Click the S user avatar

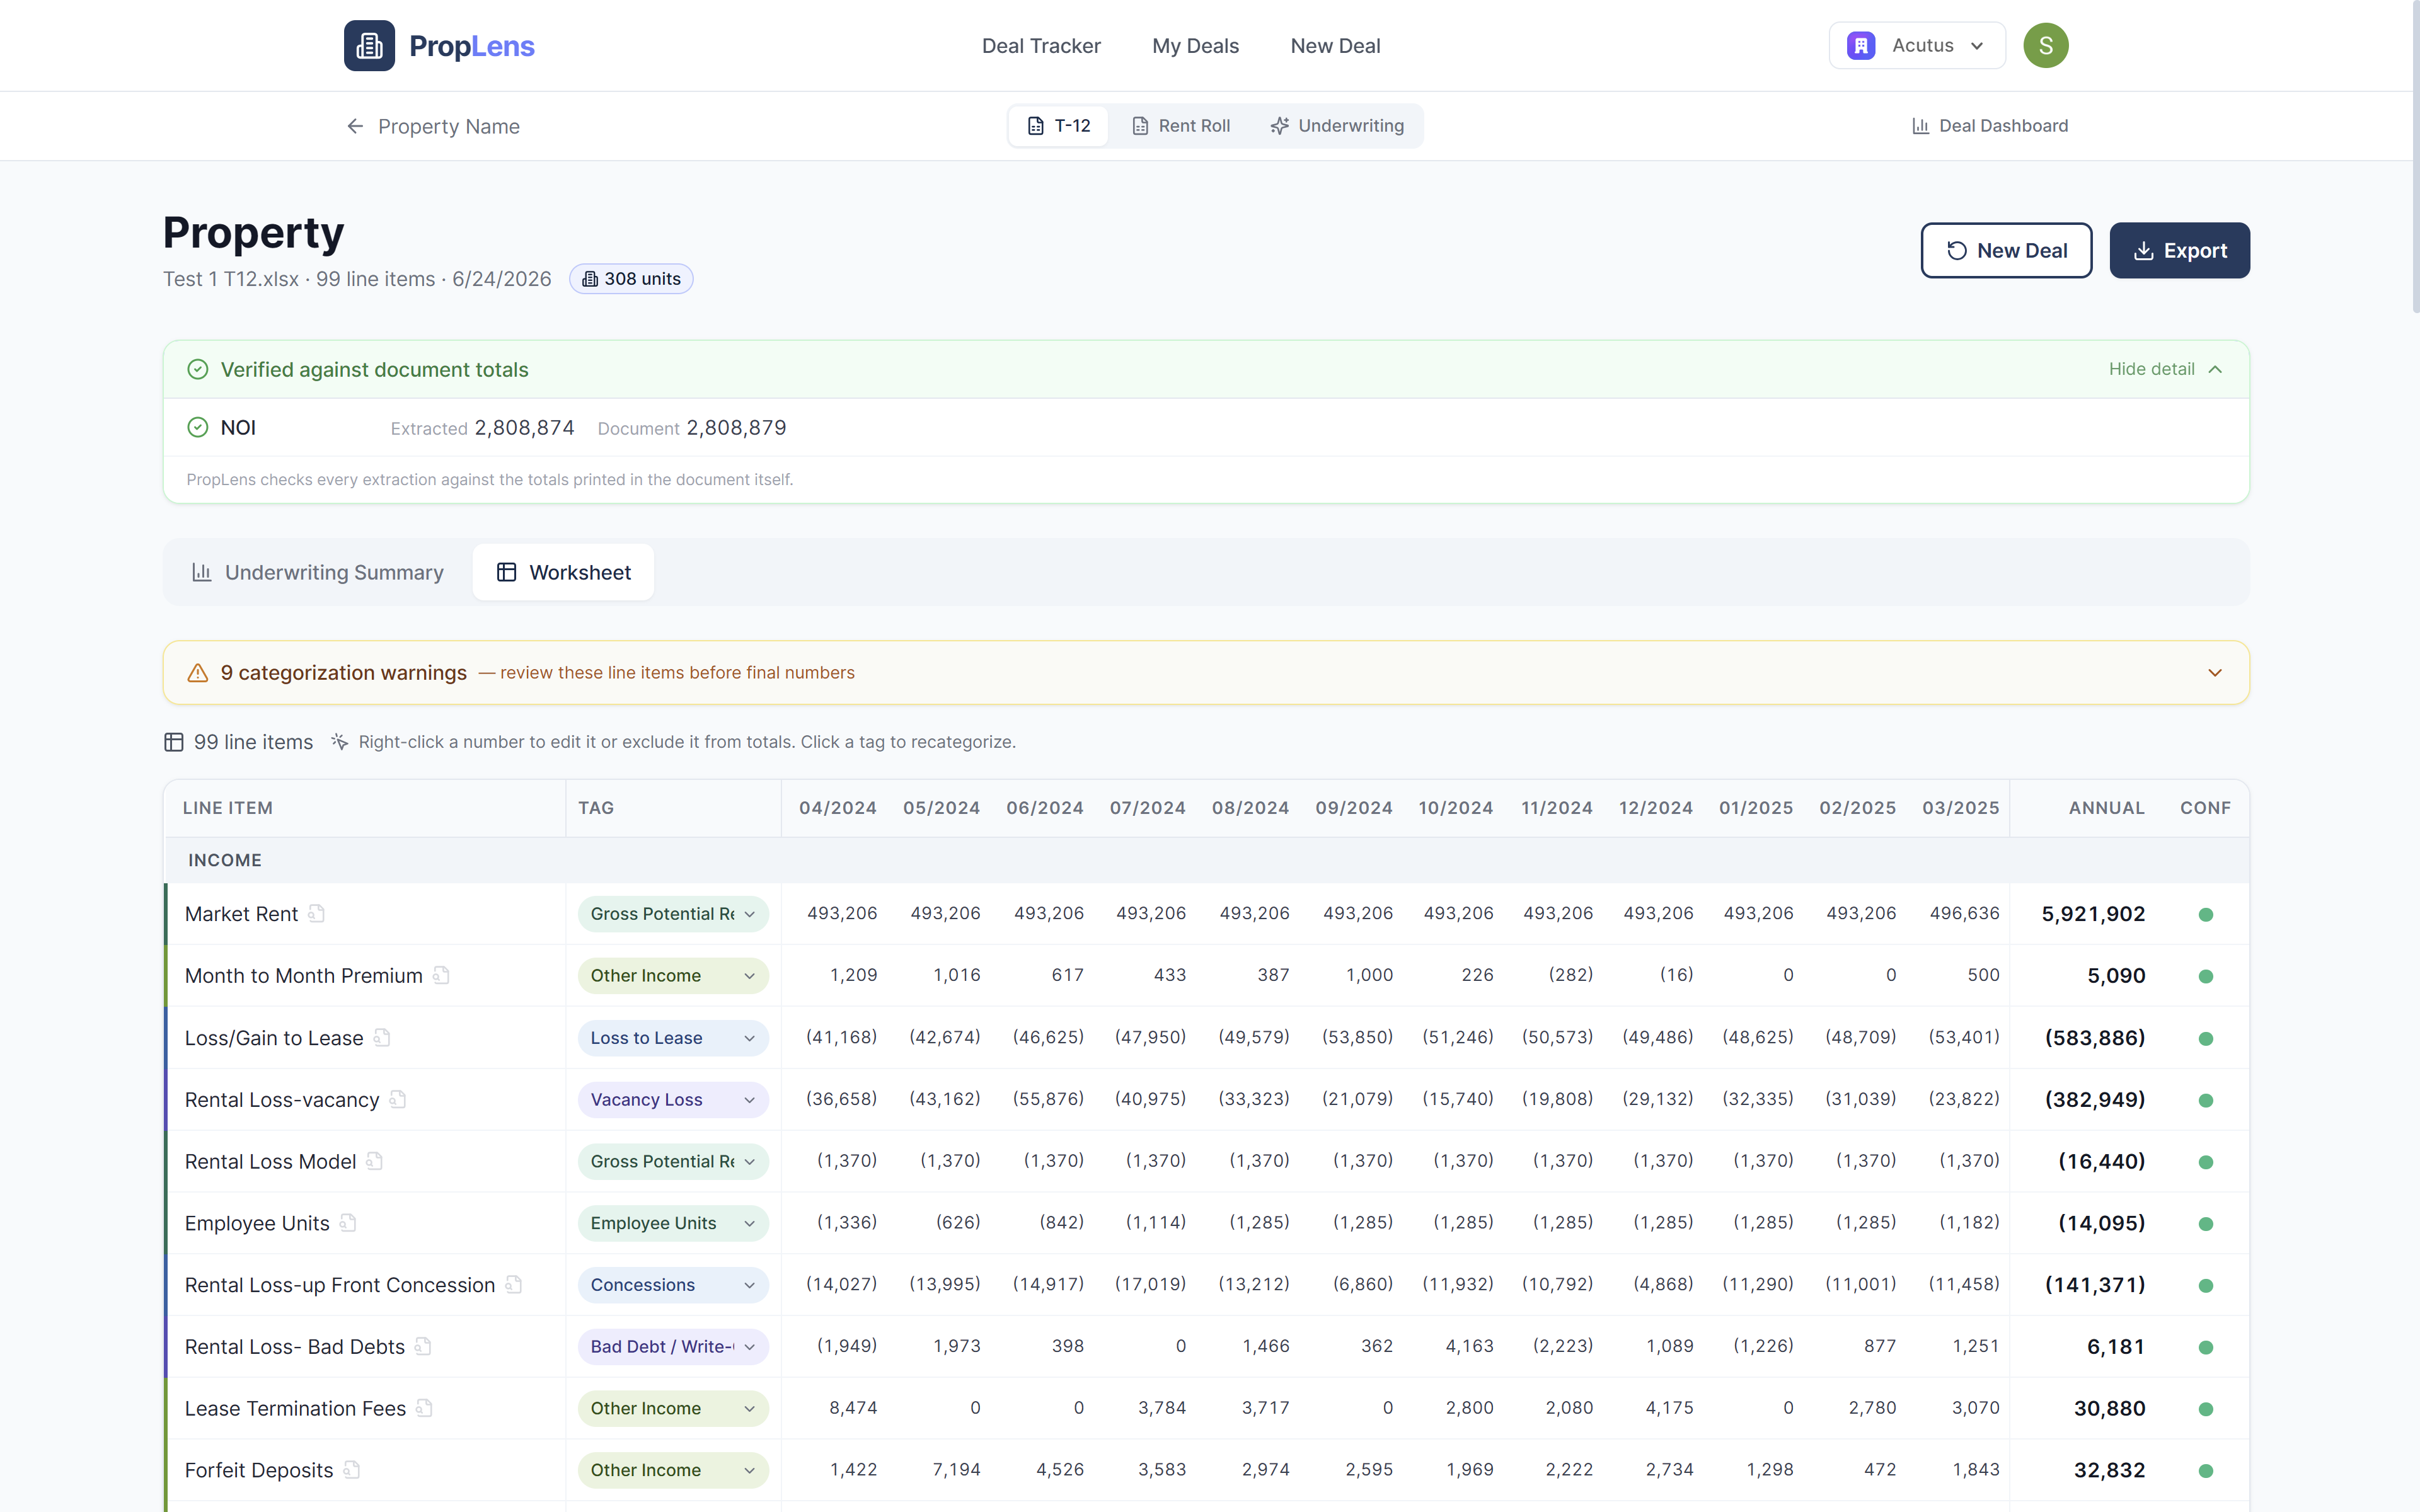pyautogui.click(x=2045, y=46)
